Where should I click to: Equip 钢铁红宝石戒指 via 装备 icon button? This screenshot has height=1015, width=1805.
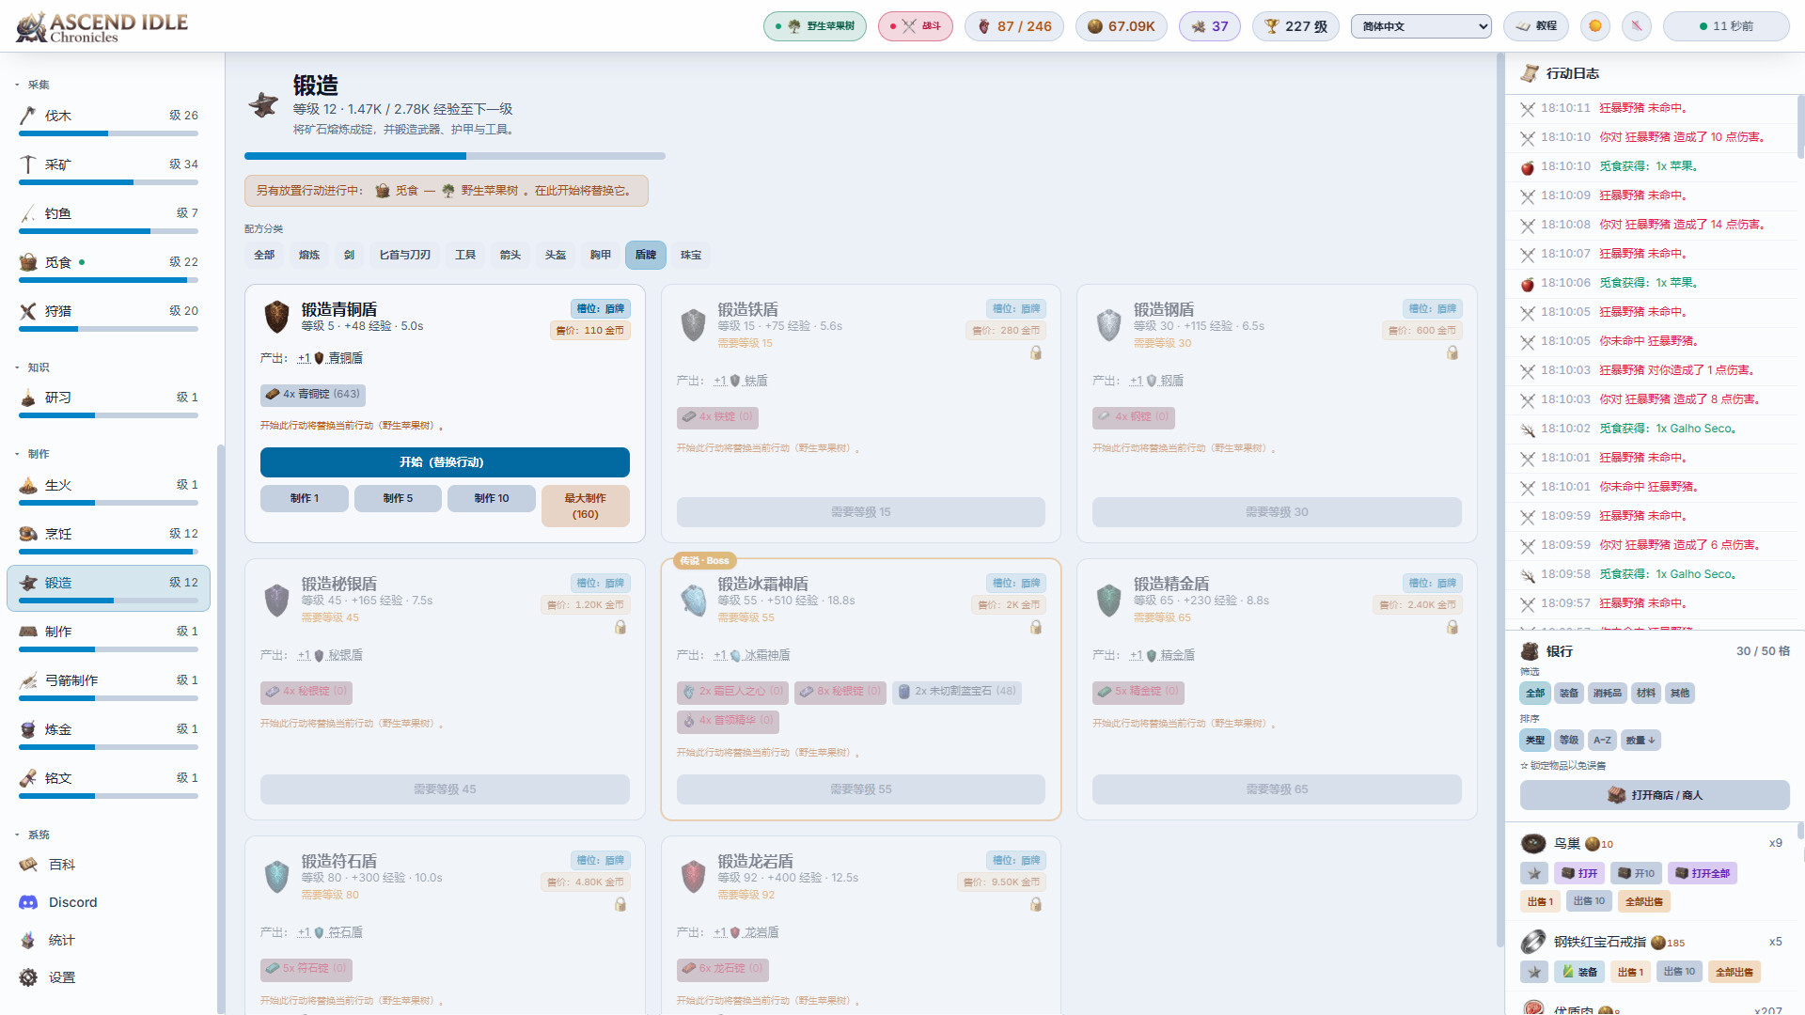(x=1578, y=972)
